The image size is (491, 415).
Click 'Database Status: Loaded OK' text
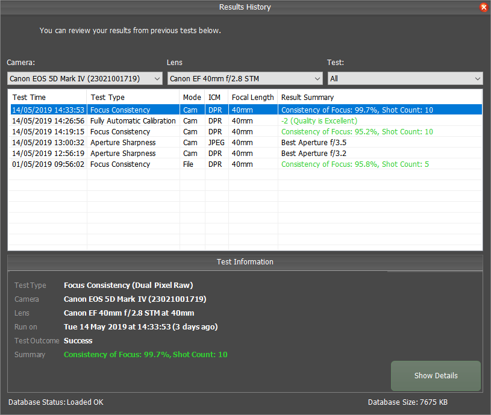tap(56, 402)
